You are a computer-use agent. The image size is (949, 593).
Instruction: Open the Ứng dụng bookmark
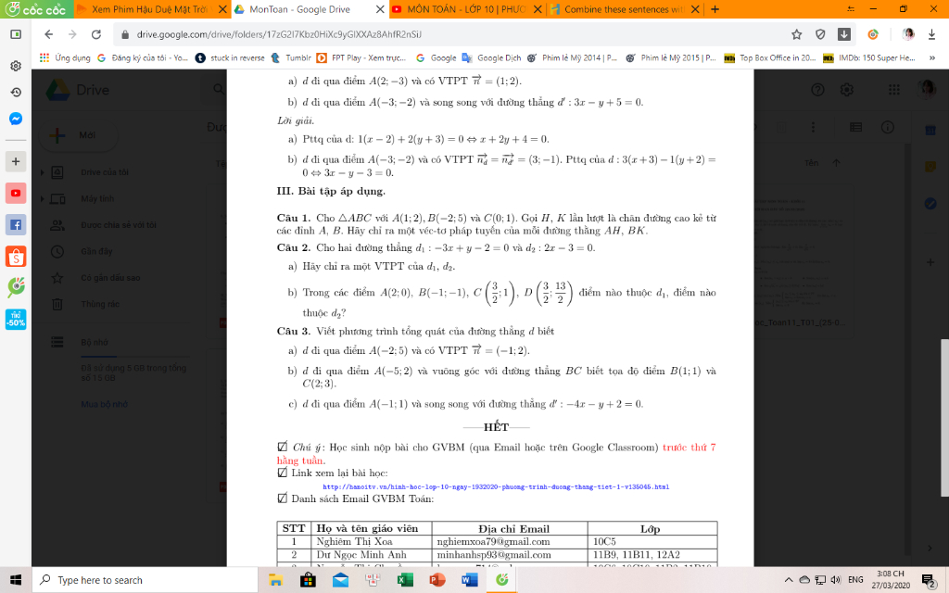[65, 58]
